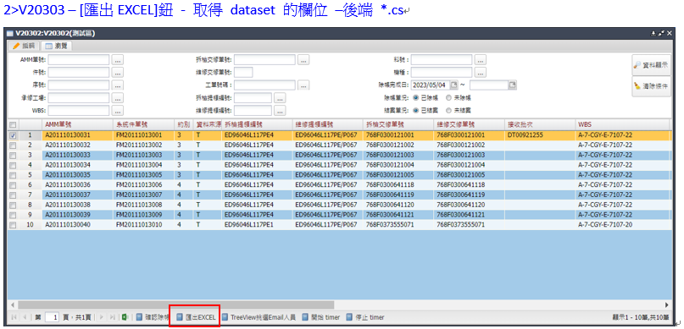This screenshot has width=684, height=329.
Task: Click the TreeView挑選Email人員 button
Action: (259, 318)
